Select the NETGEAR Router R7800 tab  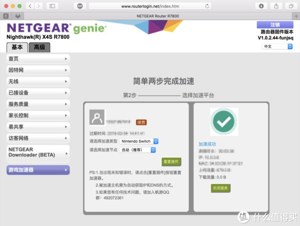click(158, 16)
